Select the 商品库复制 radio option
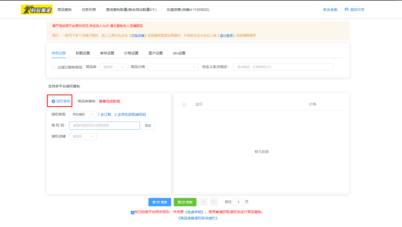402x227 pixels. coord(75,101)
